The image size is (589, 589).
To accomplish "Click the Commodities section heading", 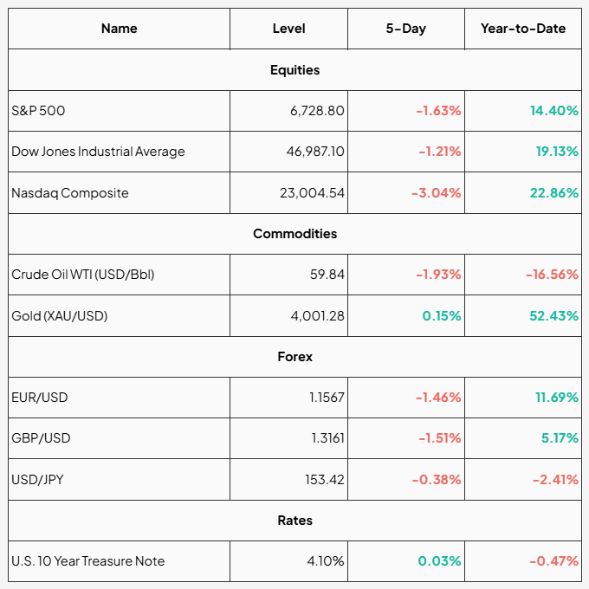I will click(x=294, y=234).
